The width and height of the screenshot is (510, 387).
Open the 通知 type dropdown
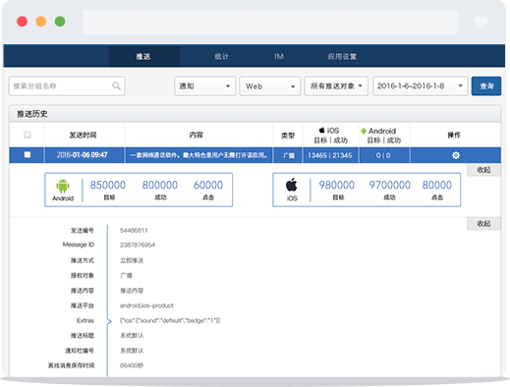pos(204,86)
